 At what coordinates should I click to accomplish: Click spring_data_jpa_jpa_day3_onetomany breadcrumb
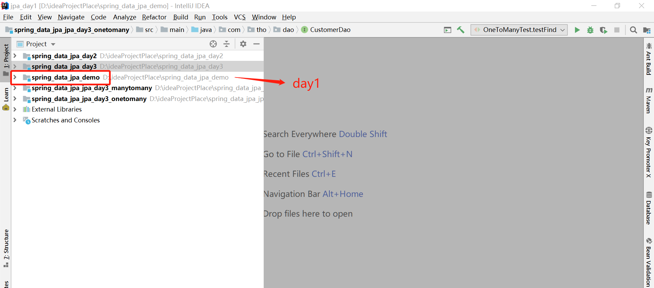[67, 30]
